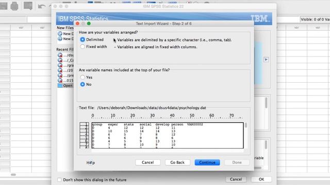Choose the Fixed width arrangement option
330x185 pixels.
click(82, 47)
